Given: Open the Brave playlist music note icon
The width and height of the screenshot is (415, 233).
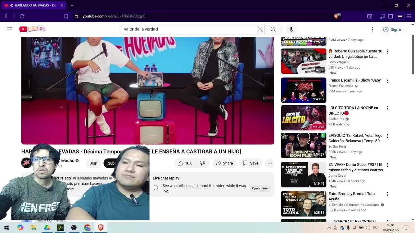Looking at the screenshot, I should pyautogui.click(x=383, y=16).
